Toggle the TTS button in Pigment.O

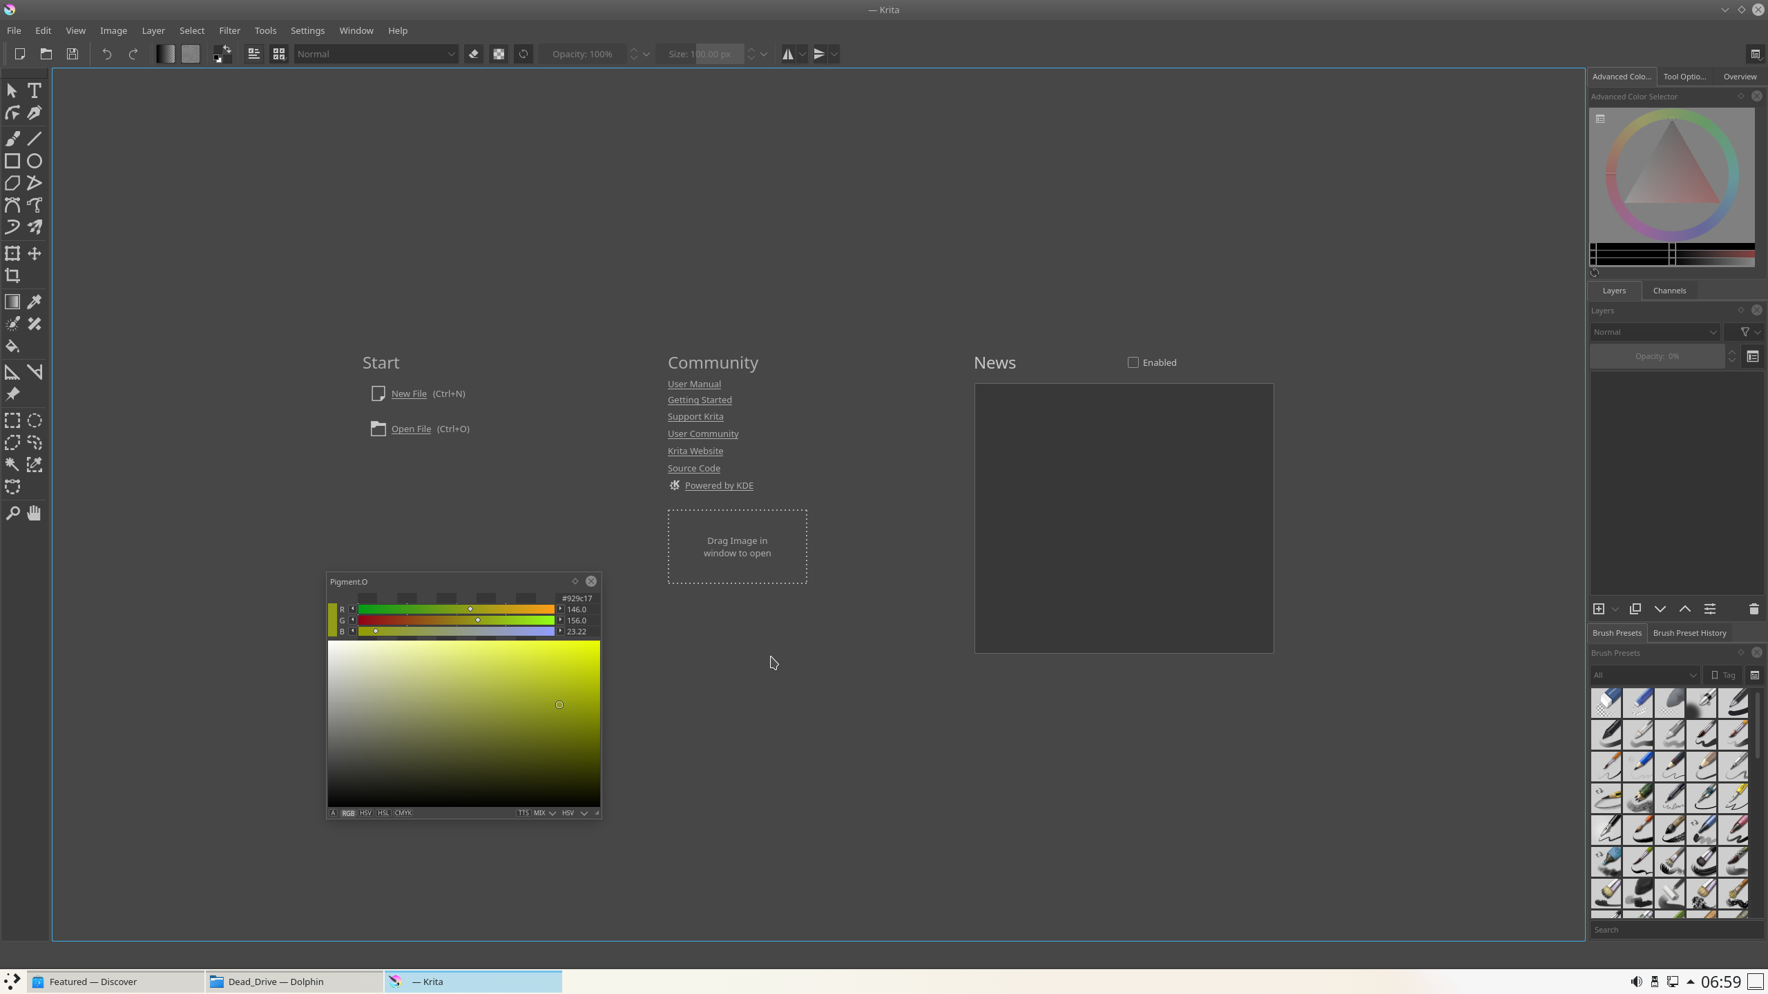pos(523,813)
